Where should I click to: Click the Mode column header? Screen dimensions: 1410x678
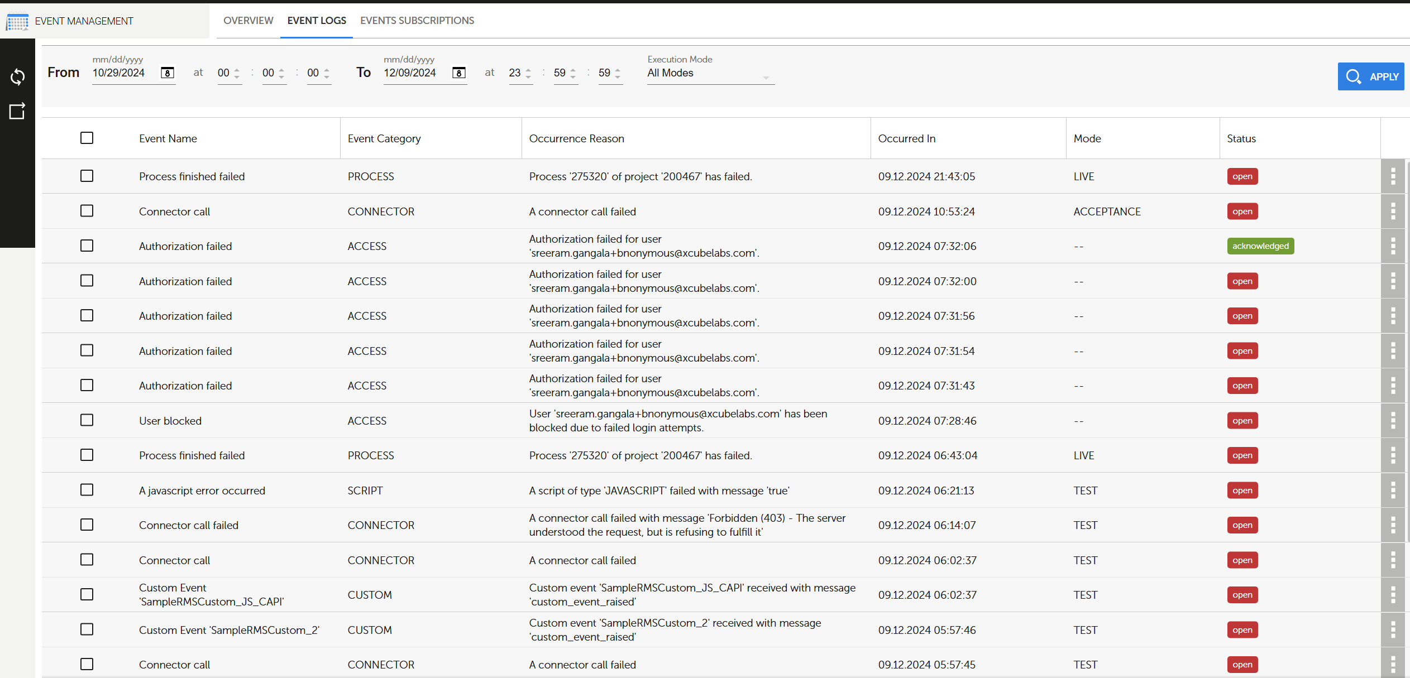[1087, 138]
